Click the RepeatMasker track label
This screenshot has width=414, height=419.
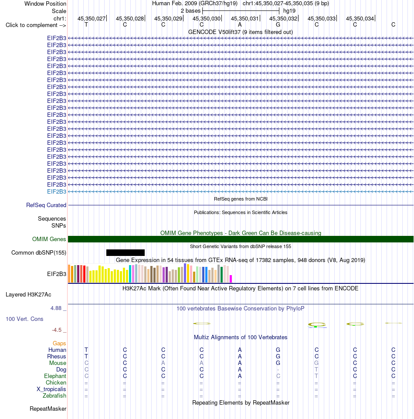(x=48, y=409)
